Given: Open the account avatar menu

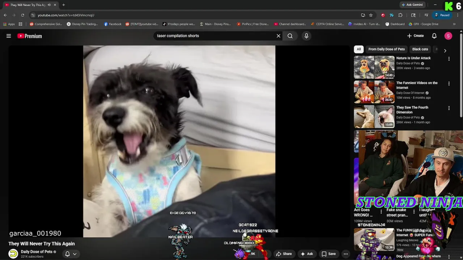Looking at the screenshot, I should point(448,36).
